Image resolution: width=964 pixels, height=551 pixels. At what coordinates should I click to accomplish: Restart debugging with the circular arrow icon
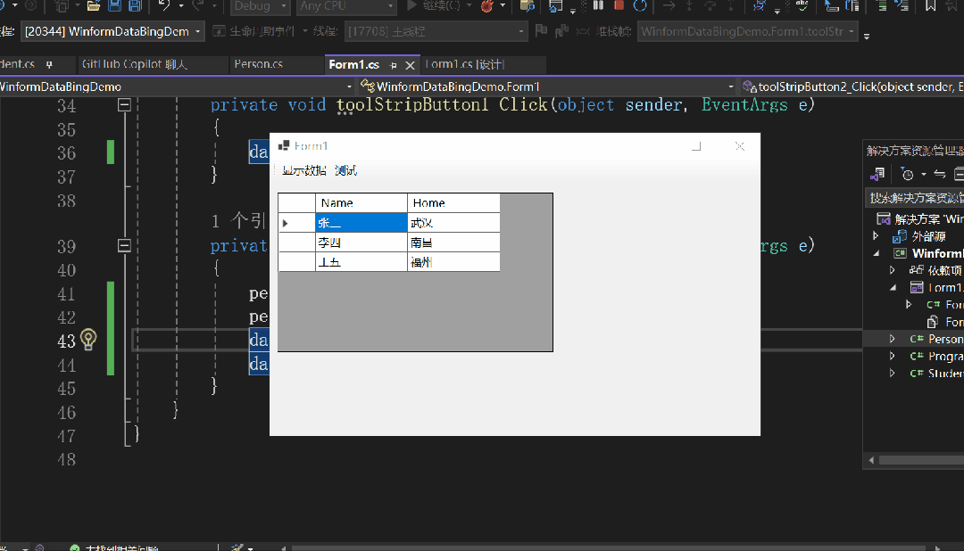[640, 5]
